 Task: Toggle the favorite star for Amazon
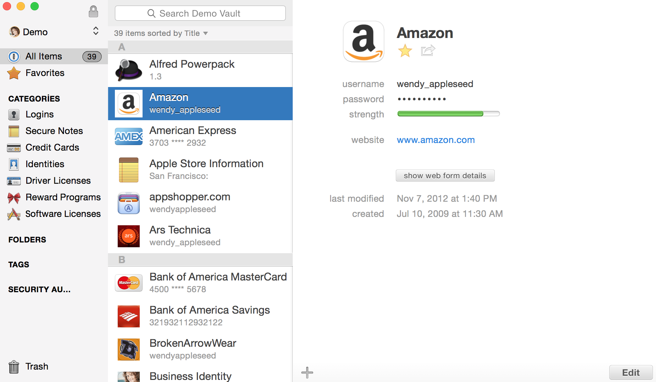[x=405, y=51]
